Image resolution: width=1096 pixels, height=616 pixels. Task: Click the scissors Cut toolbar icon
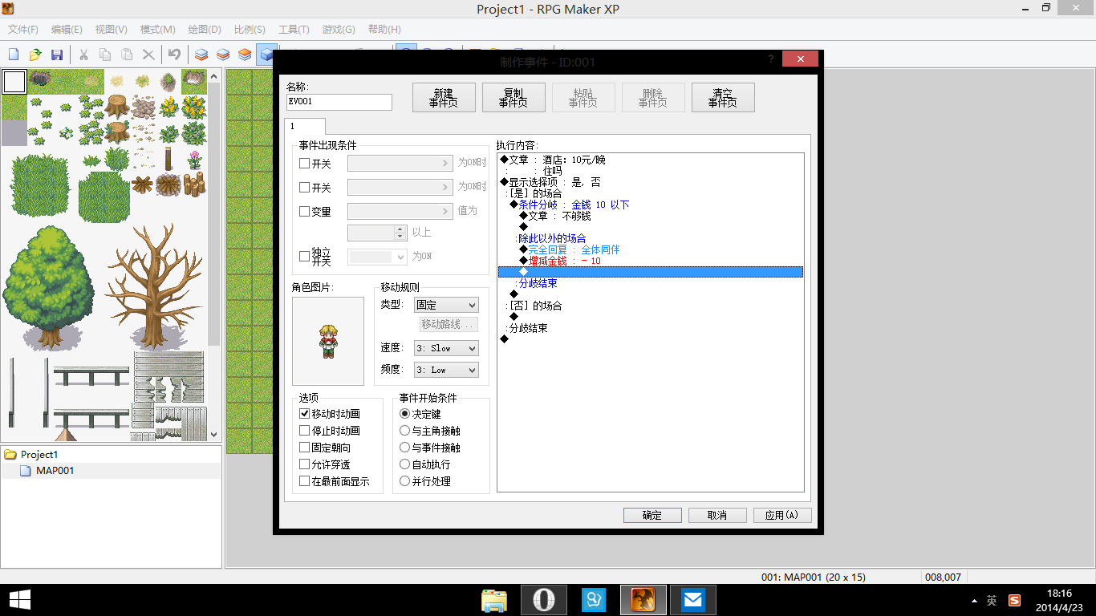pyautogui.click(x=83, y=55)
